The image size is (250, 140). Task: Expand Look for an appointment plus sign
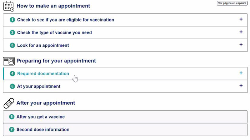click(241, 45)
